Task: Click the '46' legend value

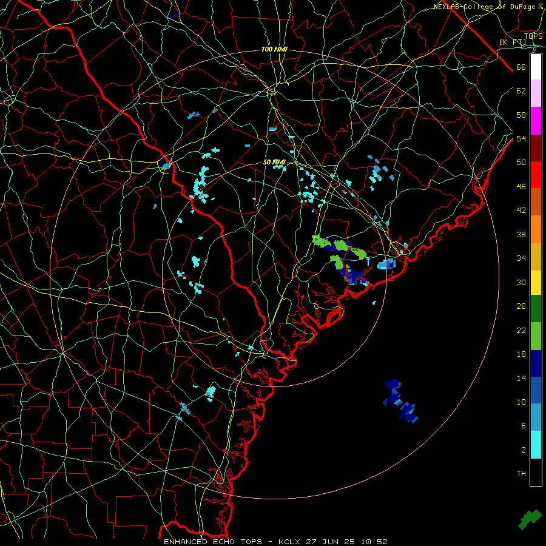Action: coord(521,187)
